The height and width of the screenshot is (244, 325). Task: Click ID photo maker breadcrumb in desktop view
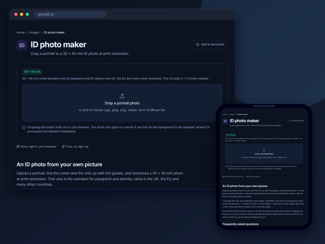click(x=54, y=32)
